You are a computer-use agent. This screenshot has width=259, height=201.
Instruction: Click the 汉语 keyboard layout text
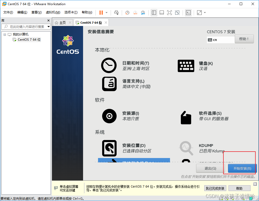point(203,68)
